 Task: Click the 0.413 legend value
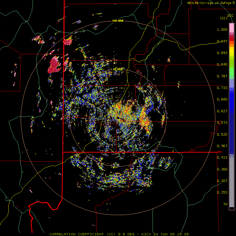pos(222,158)
